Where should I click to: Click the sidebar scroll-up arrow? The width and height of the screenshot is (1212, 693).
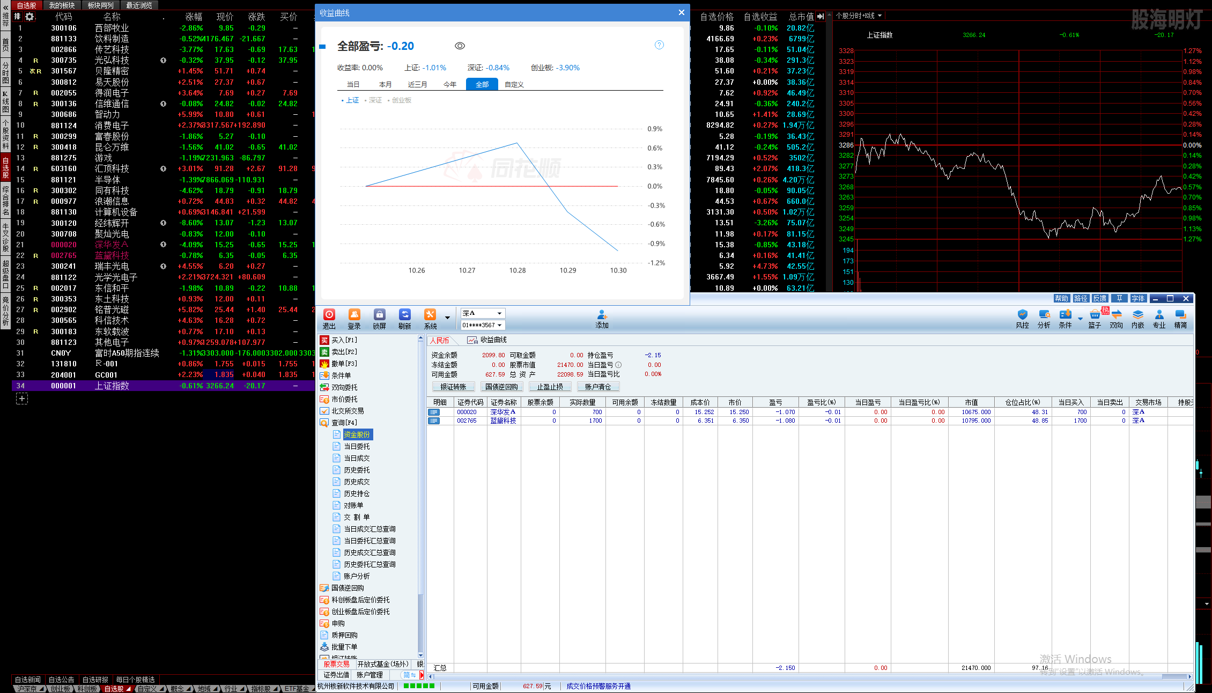(420, 338)
